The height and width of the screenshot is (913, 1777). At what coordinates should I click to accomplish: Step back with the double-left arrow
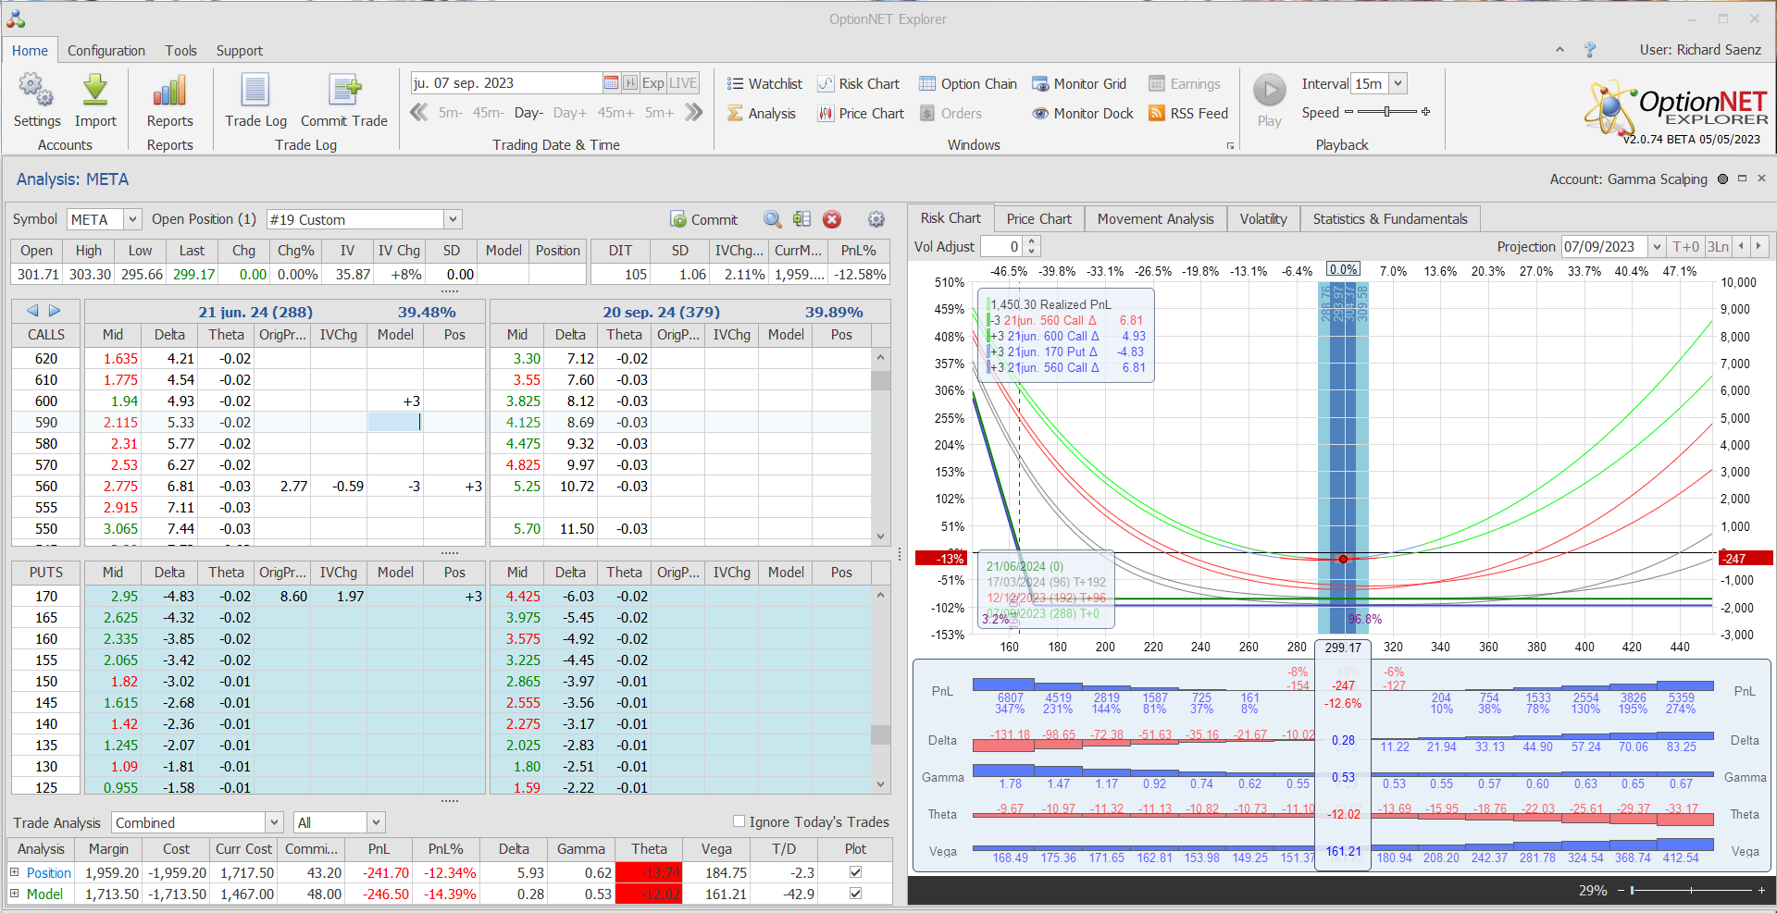[x=418, y=113]
